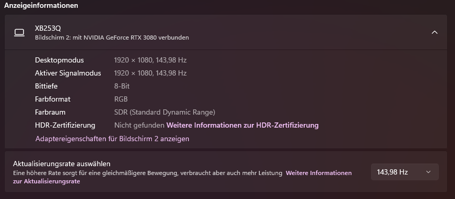Open 'Weitere Informationen zur Aktualisierungsrate' link
The width and height of the screenshot is (455, 199).
click(x=182, y=177)
